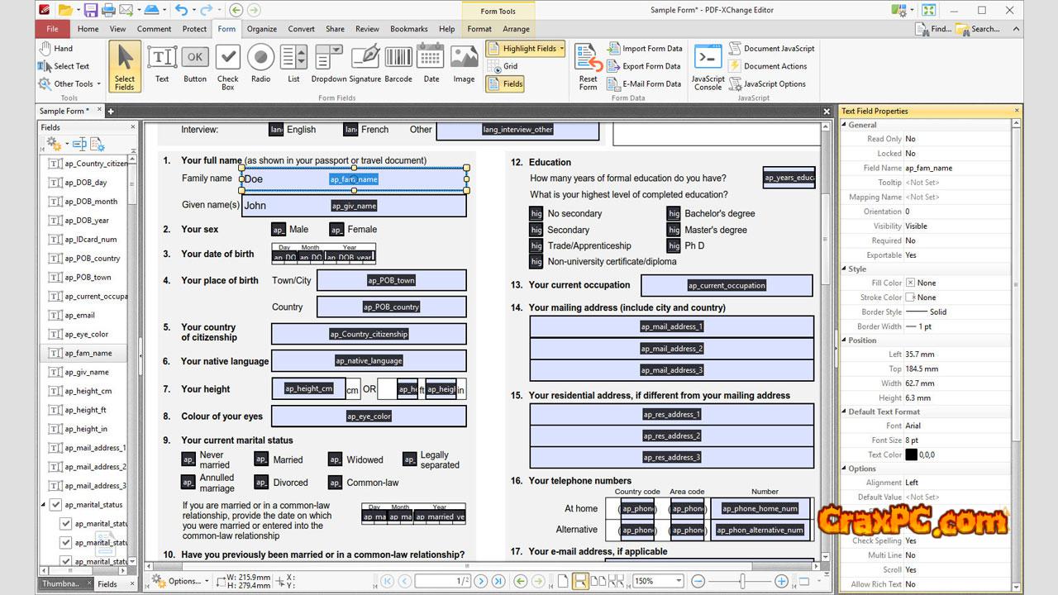This screenshot has height=595, width=1058.
Task: Collapse the ap_marital_status tree node
Action: (44, 504)
